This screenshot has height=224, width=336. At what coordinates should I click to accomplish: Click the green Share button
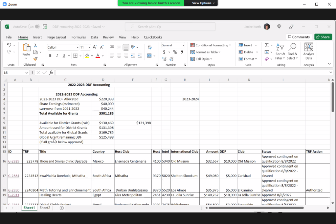pos(323,37)
